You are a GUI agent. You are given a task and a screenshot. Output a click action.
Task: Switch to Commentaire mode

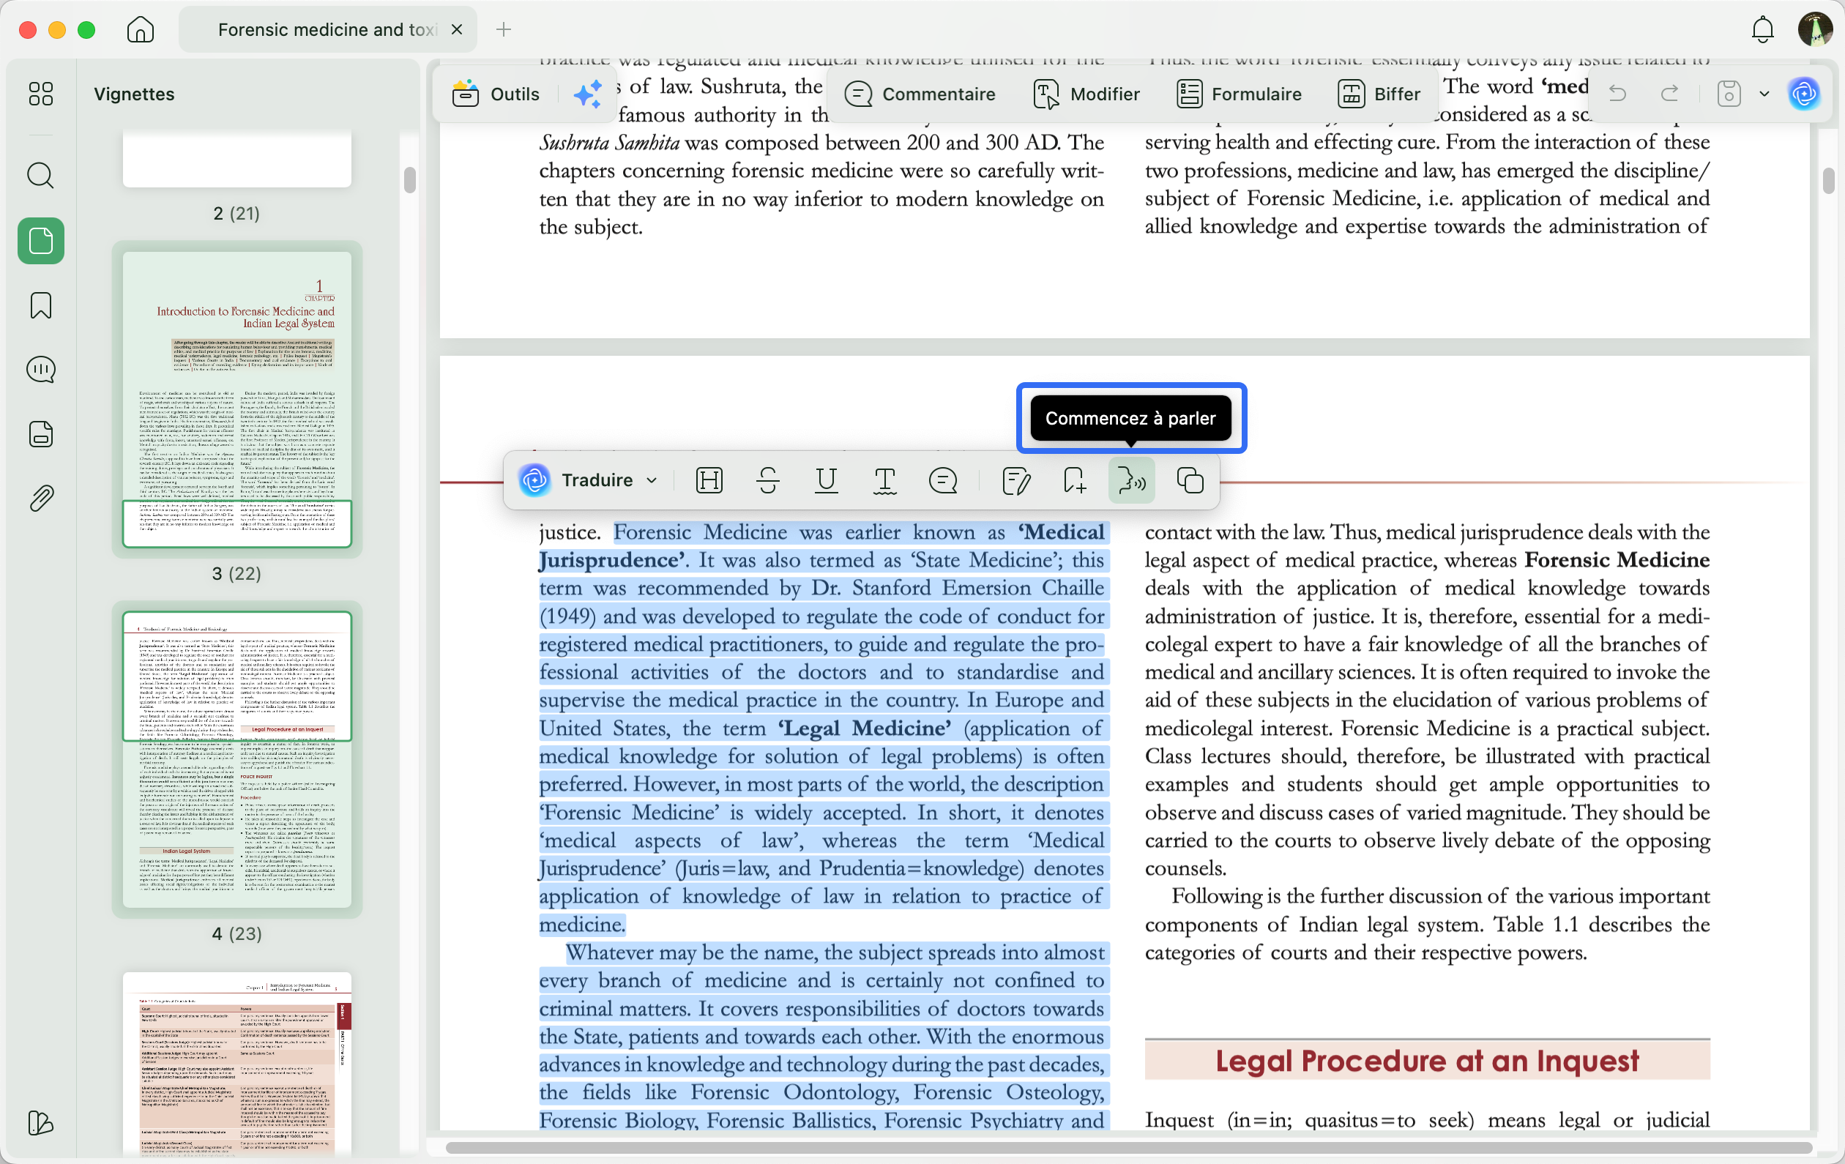(x=920, y=94)
